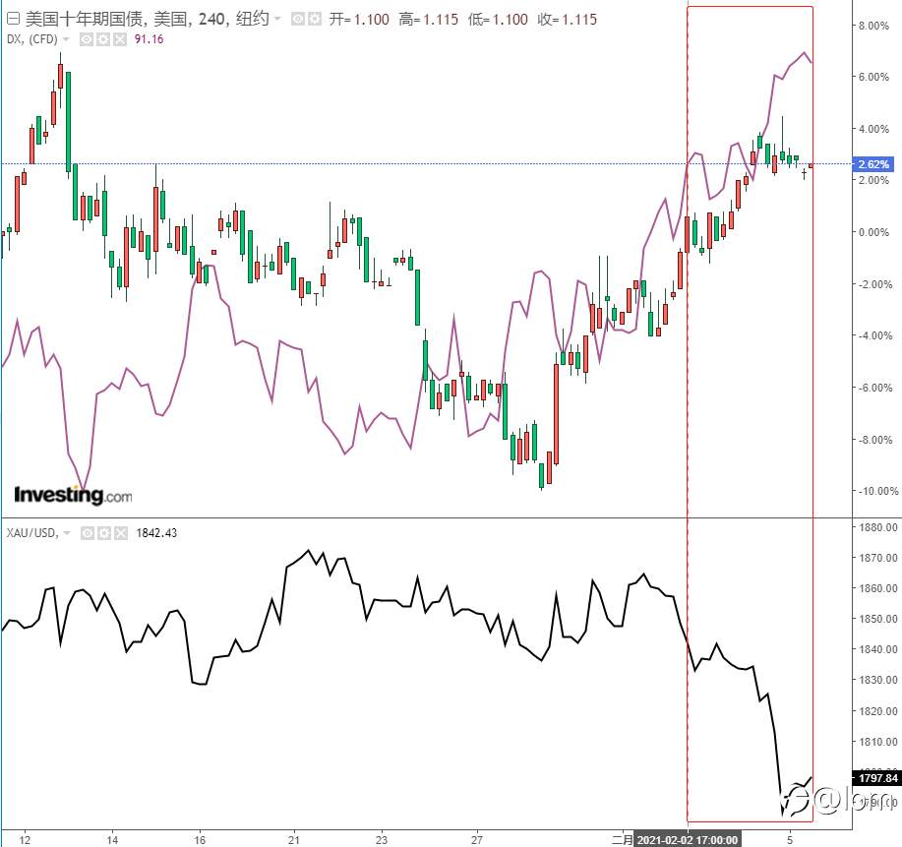Click the 8.00% axis label
This screenshot has width=902, height=847.
873,26
